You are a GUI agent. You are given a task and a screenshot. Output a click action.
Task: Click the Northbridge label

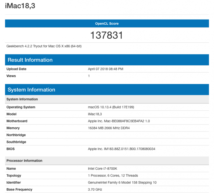pos(16,135)
